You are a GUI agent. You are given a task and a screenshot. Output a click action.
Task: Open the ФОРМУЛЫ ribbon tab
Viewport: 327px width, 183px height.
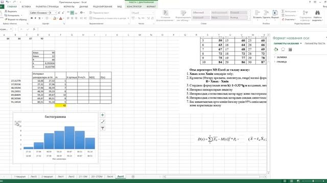point(69,7)
